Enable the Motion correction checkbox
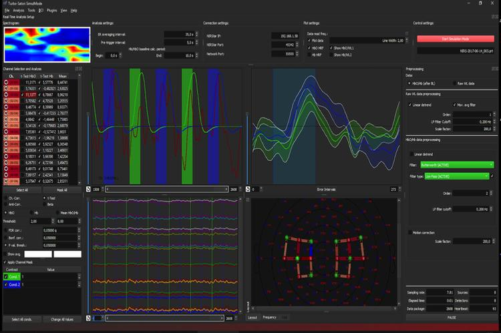This screenshot has width=501, height=333. (409, 232)
